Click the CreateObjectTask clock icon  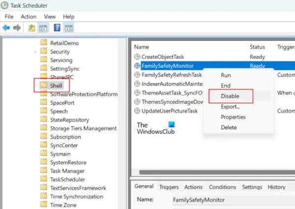coord(137,57)
